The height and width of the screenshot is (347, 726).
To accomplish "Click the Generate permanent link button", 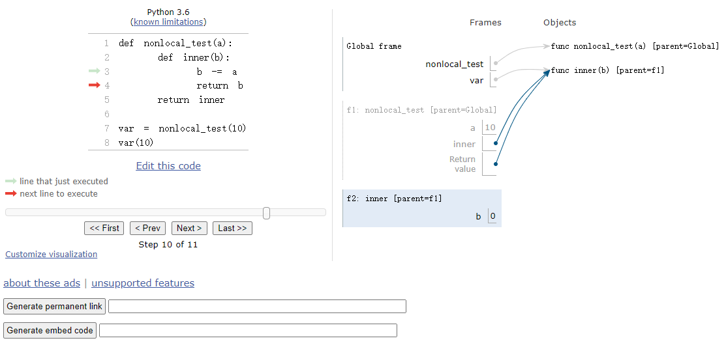I will click(x=55, y=307).
